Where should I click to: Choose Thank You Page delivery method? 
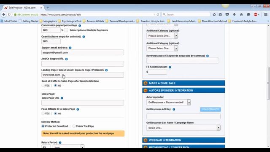(x=74, y=126)
